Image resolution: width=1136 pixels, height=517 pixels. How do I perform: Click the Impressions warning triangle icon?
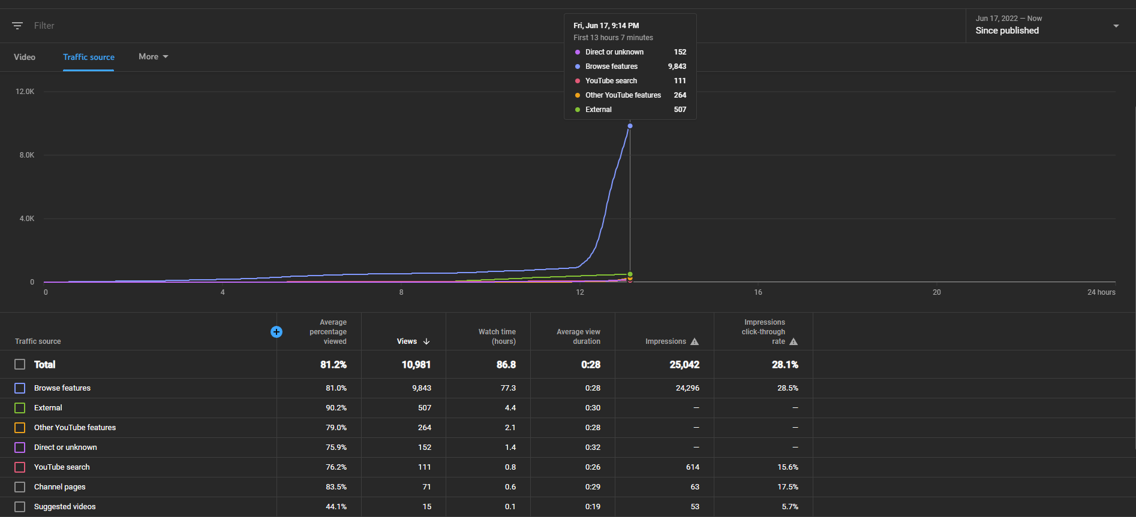tap(695, 341)
